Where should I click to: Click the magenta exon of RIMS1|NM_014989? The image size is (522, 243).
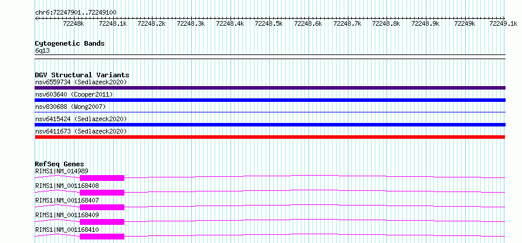point(102,178)
